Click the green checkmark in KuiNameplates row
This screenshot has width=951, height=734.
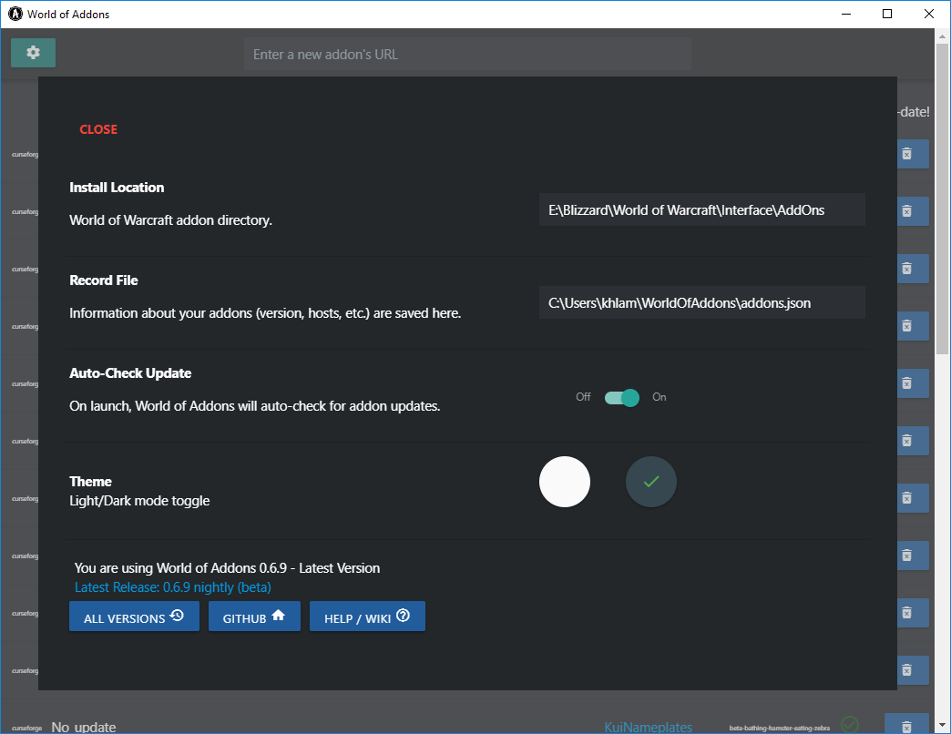coord(850,724)
